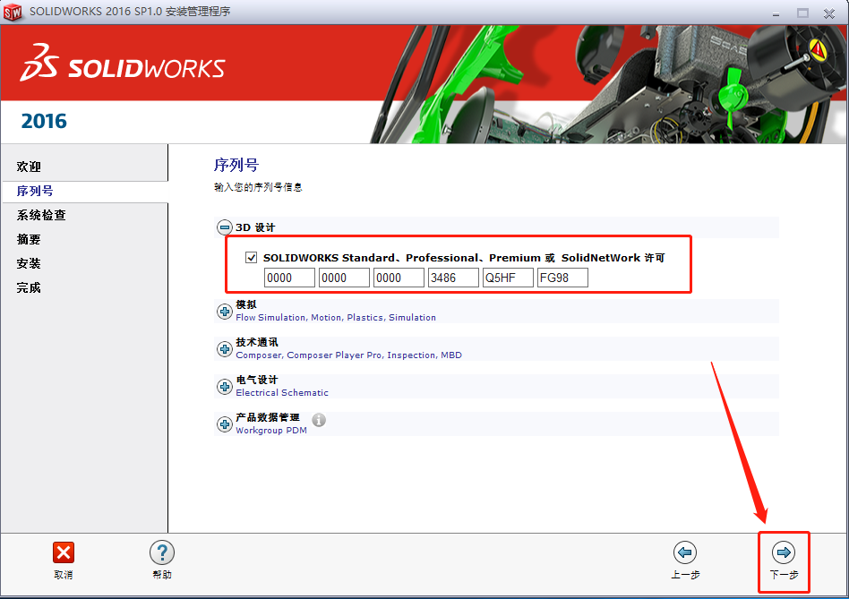Image resolution: width=849 pixels, height=599 pixels.
Task: Click the Electrical Schematic text
Action: (282, 393)
